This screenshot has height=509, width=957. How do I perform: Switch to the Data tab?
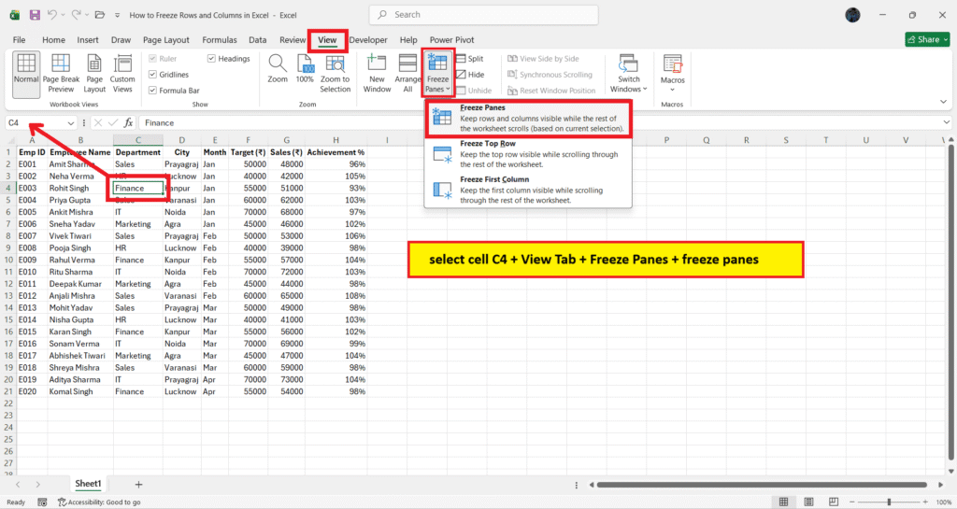pyautogui.click(x=258, y=39)
